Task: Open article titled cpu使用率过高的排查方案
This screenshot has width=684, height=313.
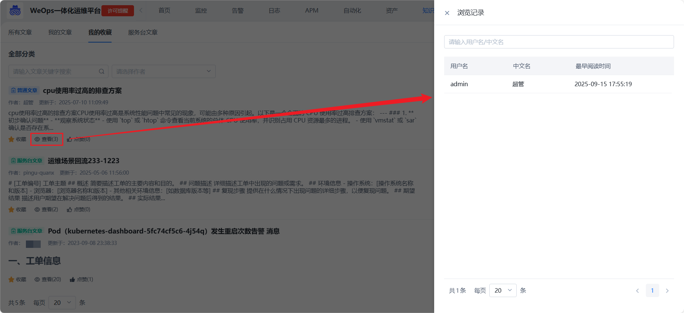Action: [x=82, y=91]
